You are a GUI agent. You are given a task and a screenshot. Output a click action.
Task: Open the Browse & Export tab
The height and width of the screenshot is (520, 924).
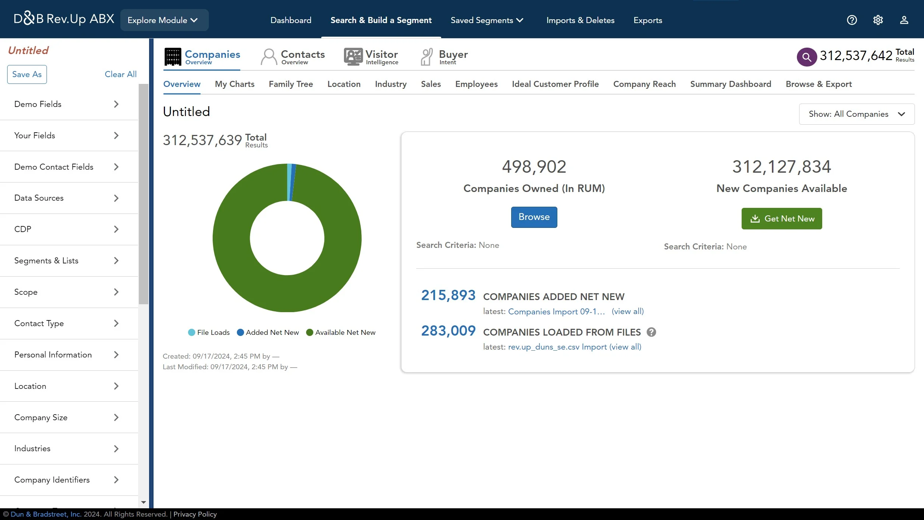coord(819,84)
